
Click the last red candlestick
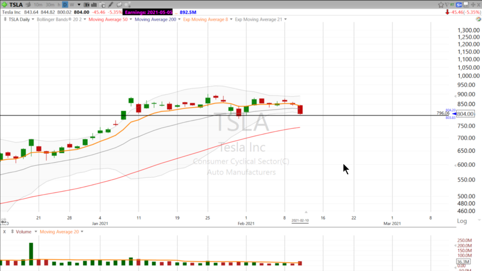point(300,109)
